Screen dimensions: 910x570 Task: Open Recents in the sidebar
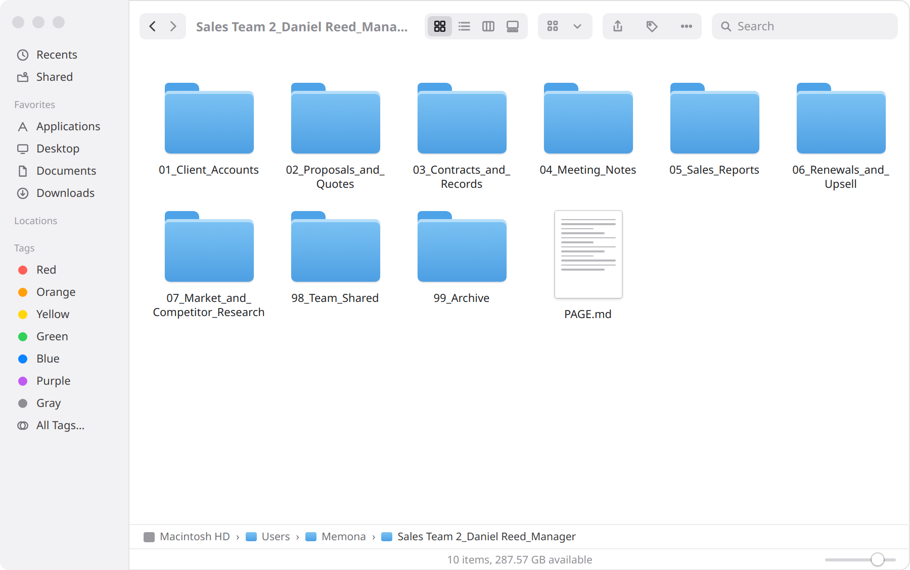[57, 55]
